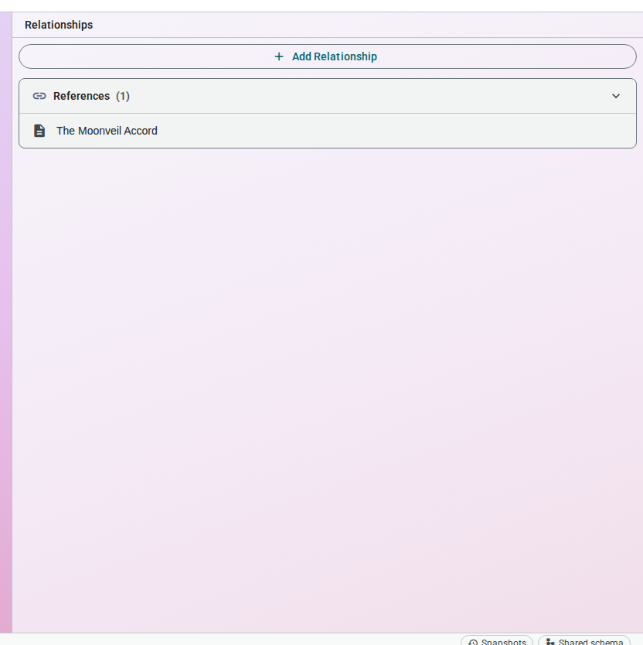The height and width of the screenshot is (645, 643).
Task: Click the Add Relationship button
Action: coord(327,56)
